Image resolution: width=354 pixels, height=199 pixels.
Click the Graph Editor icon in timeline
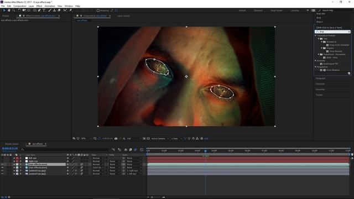pyautogui.click(x=142, y=150)
